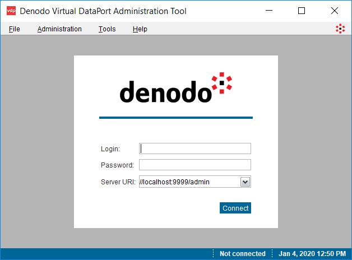352x260 pixels.
Task: Click the Denodo logo icon in menu bar
Action: coord(340,29)
